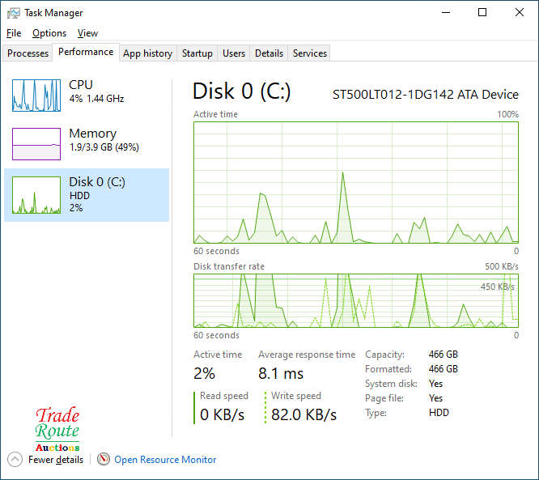Close the Task Manager window

520,13
